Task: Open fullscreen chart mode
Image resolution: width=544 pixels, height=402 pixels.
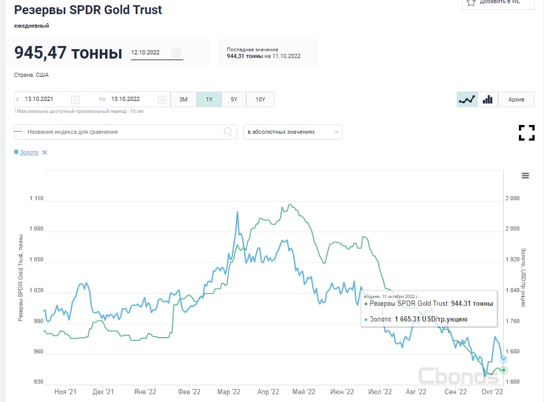Action: point(527,133)
